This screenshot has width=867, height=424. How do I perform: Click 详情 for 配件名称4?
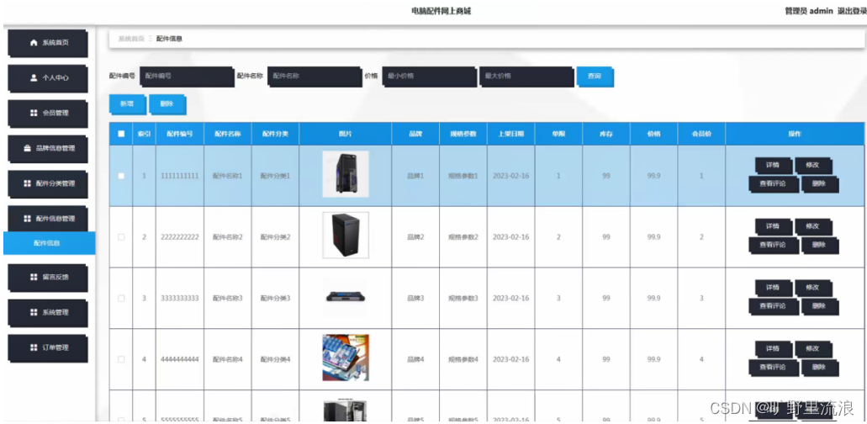pyautogui.click(x=773, y=349)
